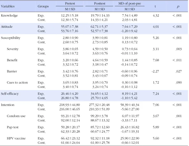The width and height of the screenshot is (189, 146).
Task: Select the HPV vaccine row label
Action: click(x=16, y=138)
